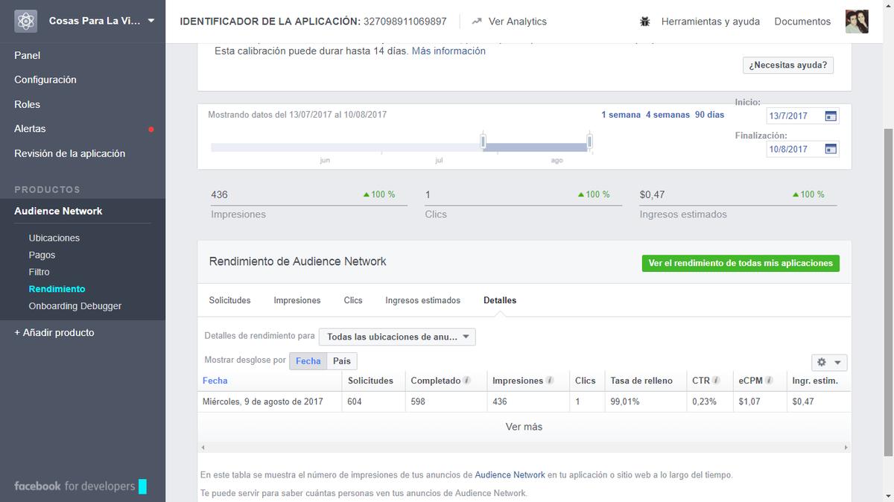Open Ver Analytics using the arrow icon
The width and height of the screenshot is (894, 502).
[477, 22]
